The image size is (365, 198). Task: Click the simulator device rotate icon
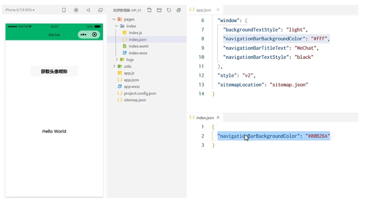[x=64, y=10]
